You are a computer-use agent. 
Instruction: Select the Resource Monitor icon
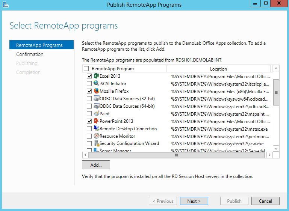(x=96, y=136)
